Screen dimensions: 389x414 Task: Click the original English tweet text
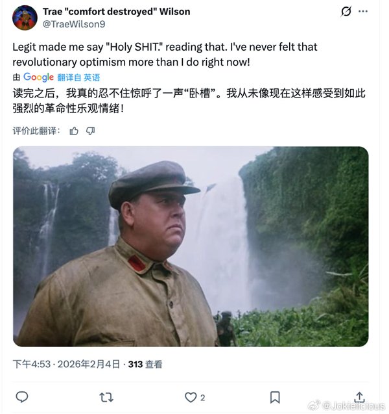(165, 55)
